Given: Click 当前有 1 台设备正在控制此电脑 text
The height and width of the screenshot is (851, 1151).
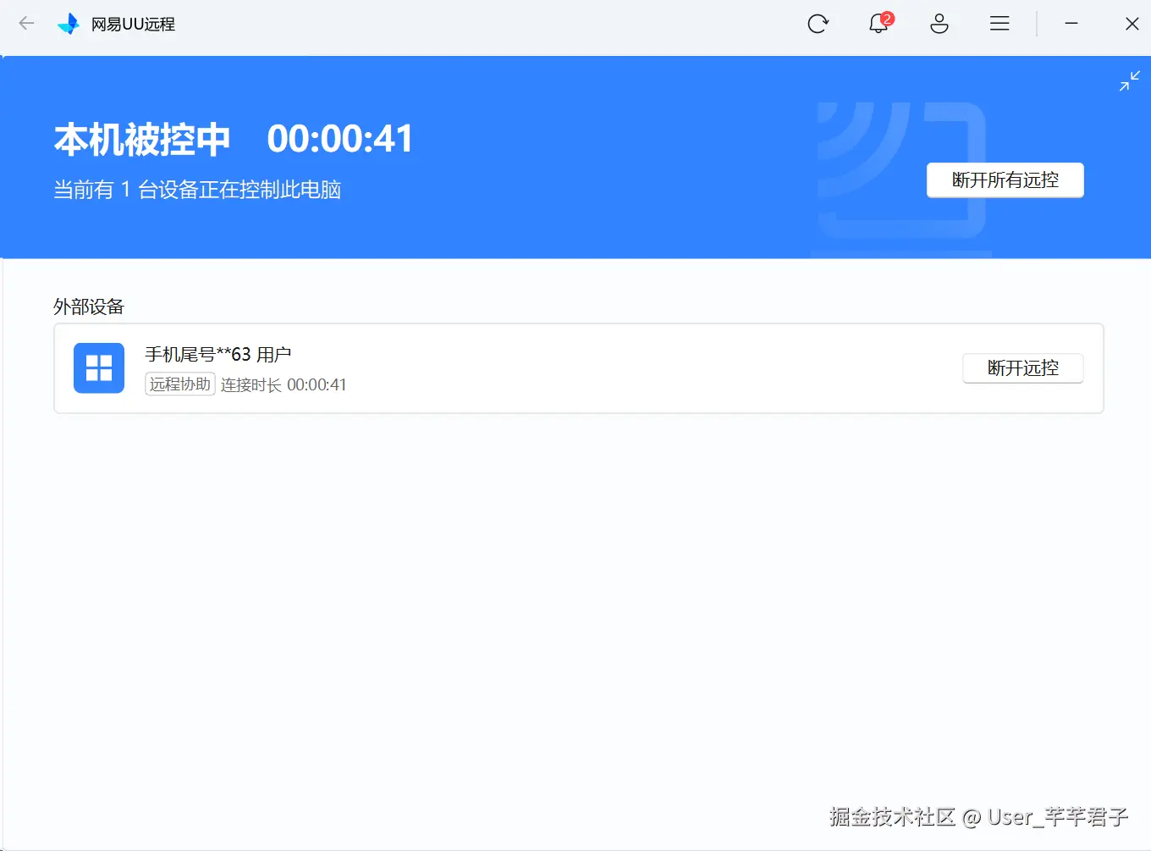Looking at the screenshot, I should pos(197,190).
